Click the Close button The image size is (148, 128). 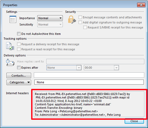tap(134, 121)
